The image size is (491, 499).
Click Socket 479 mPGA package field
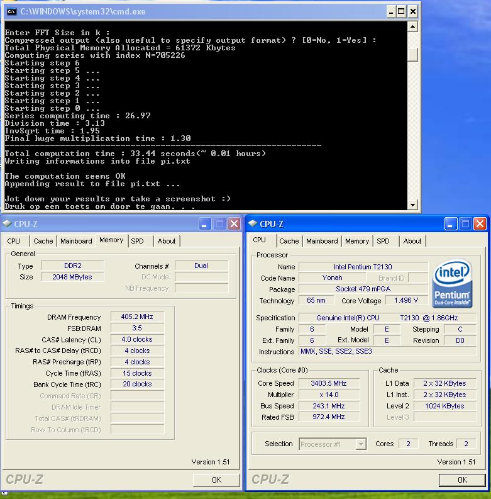coord(363,289)
